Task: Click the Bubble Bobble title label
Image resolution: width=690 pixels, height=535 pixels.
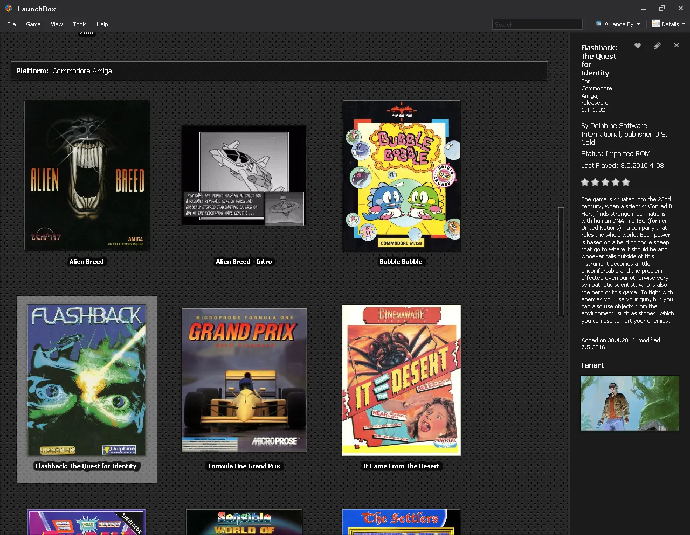Action: point(401,262)
